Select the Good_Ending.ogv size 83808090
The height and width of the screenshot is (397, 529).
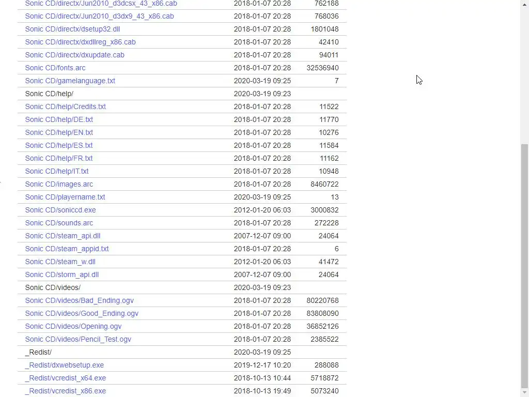(x=322, y=314)
